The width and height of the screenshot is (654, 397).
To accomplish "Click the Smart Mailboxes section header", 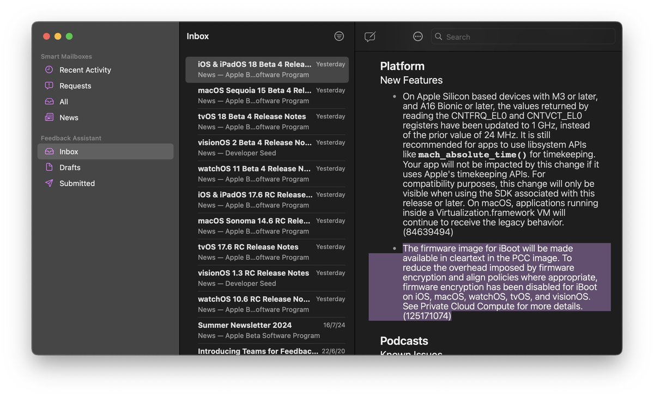I will 66,57.
